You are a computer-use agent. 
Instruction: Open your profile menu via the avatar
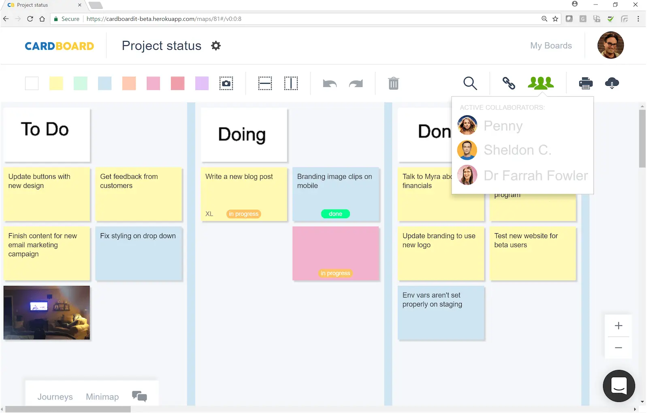click(611, 45)
